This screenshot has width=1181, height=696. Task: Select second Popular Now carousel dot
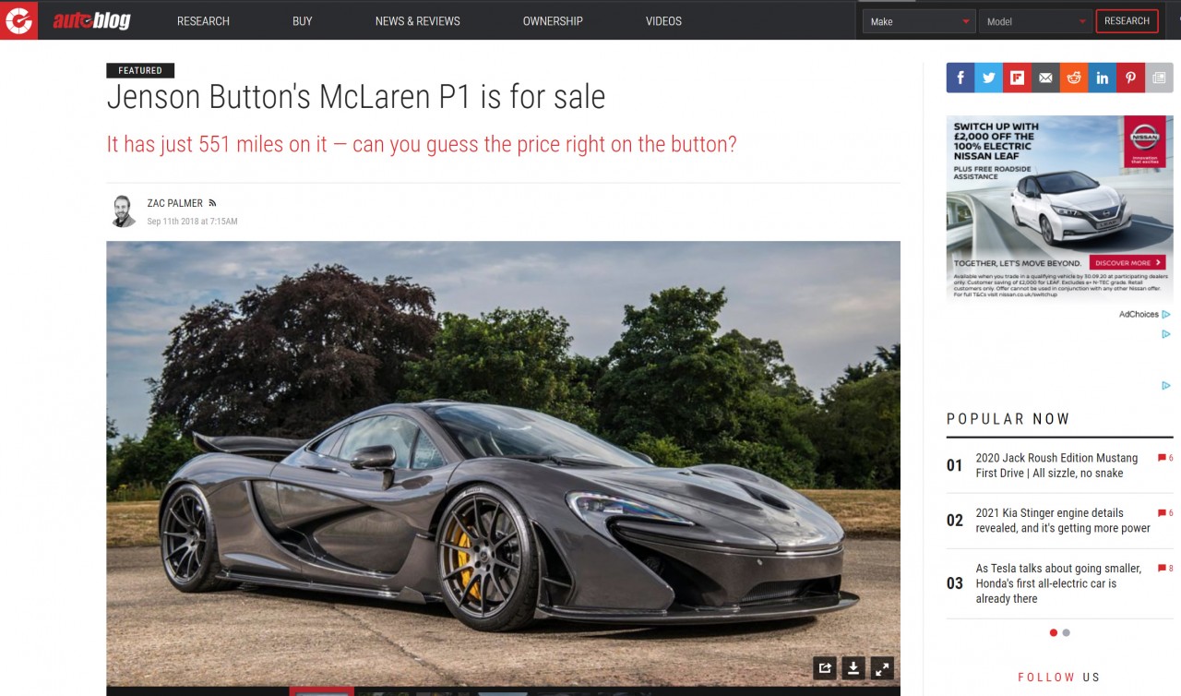point(1067,633)
